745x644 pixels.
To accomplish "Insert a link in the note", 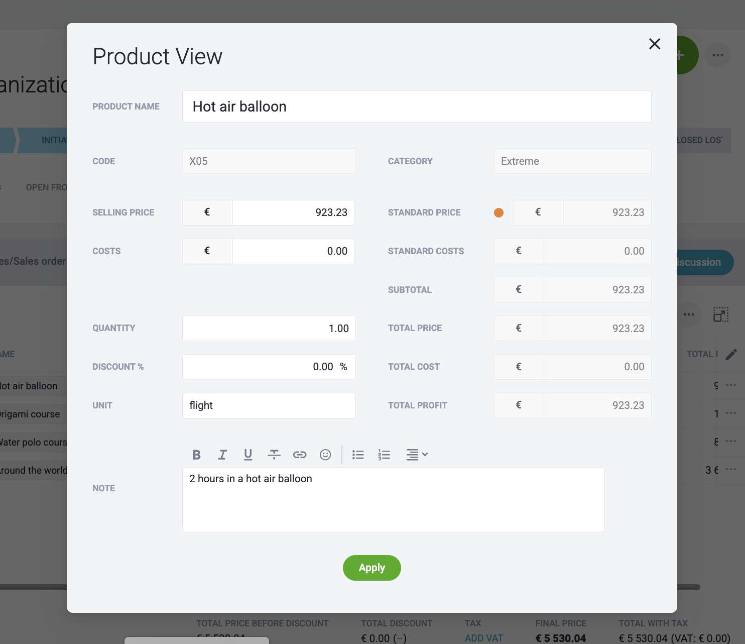I will (300, 455).
